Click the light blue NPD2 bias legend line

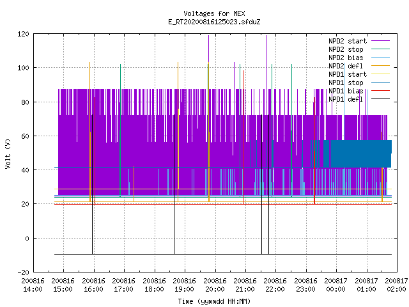point(381,58)
